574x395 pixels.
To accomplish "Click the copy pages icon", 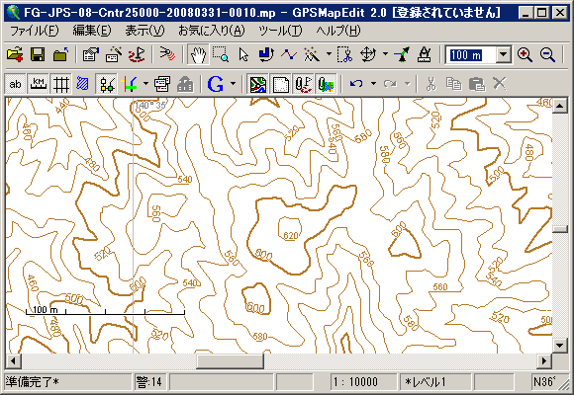I will [453, 84].
